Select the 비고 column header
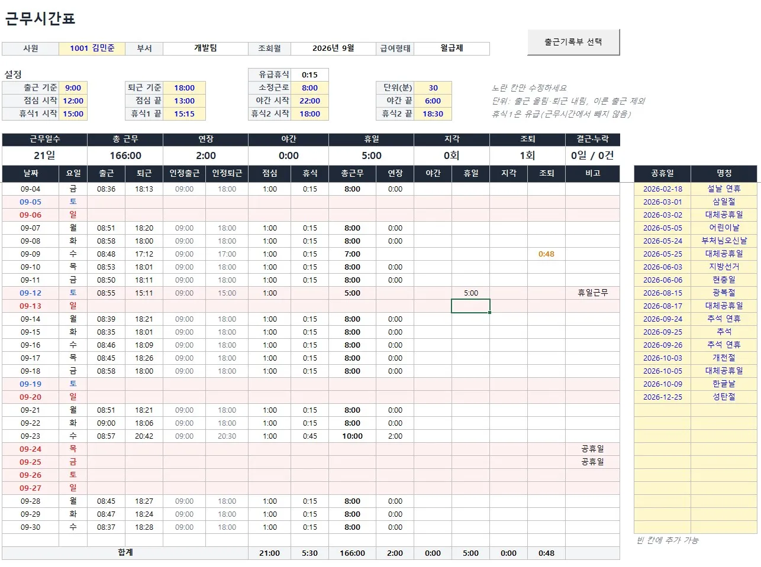761x567 pixels. (x=592, y=173)
